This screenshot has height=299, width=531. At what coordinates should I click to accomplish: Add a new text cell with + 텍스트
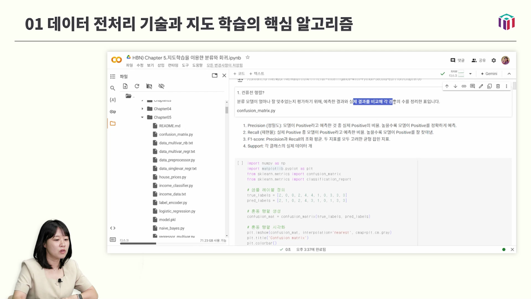click(x=257, y=74)
